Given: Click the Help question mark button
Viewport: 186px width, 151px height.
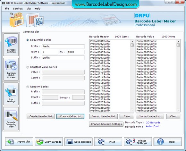Looking at the screenshot, I should pyautogui.click(x=168, y=142).
